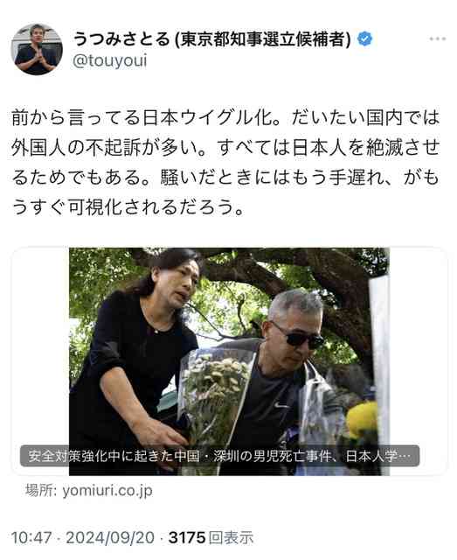457x560 pixels.
Task: Click the tweet line starting 外国人の不起訴
Action: (x=225, y=148)
